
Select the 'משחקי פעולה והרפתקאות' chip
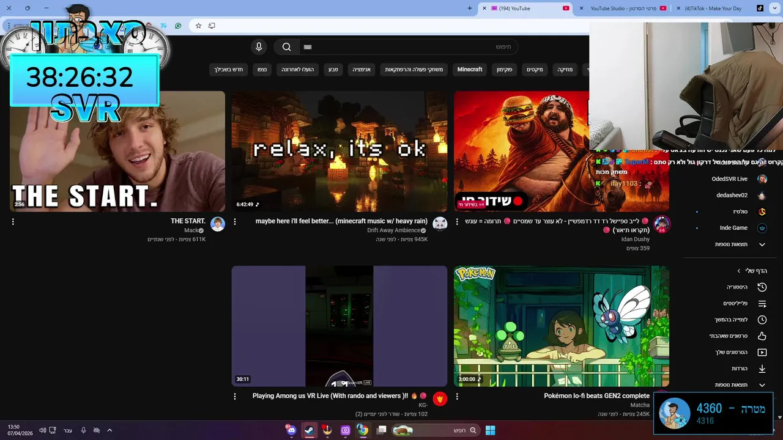click(414, 70)
